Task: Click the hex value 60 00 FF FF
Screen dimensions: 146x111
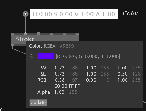Action: 67,86
